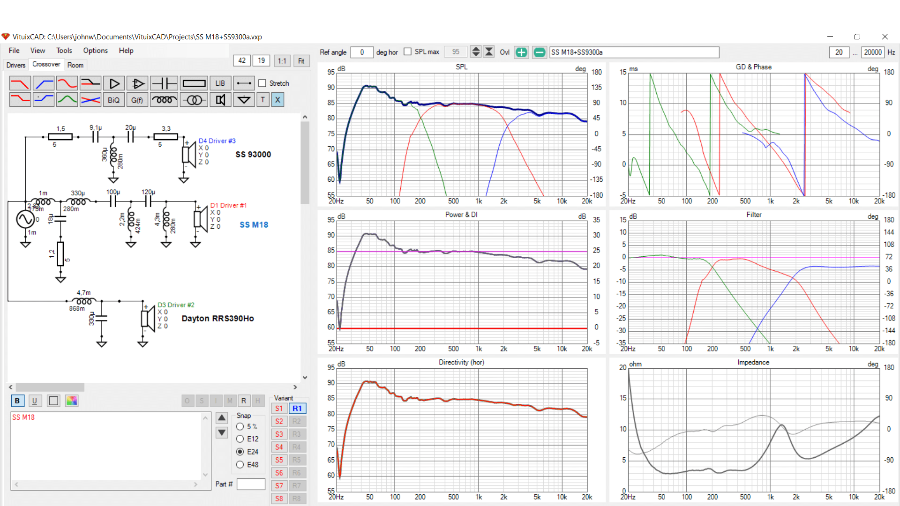
Task: Select the E24 snap option
Action: tap(240, 452)
